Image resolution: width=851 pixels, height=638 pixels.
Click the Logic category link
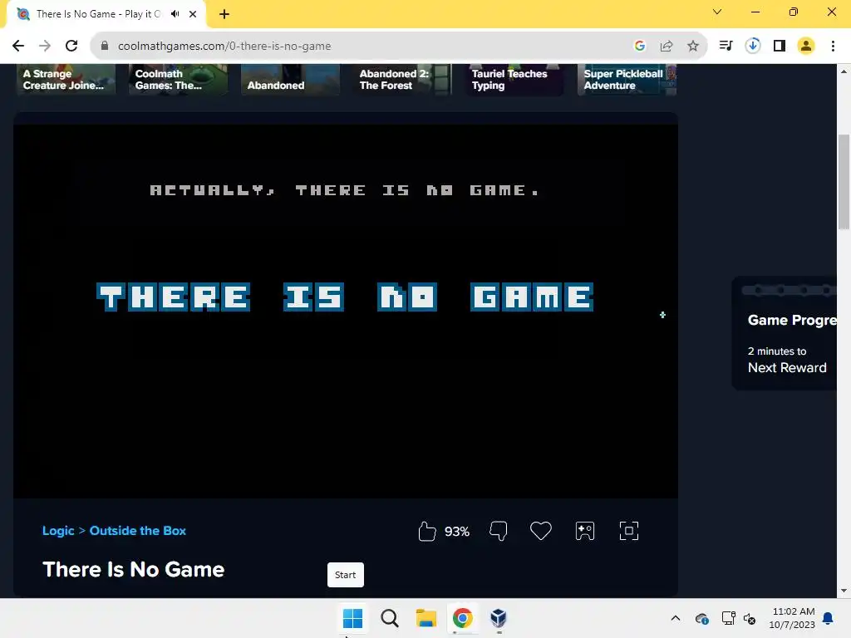[x=58, y=531]
